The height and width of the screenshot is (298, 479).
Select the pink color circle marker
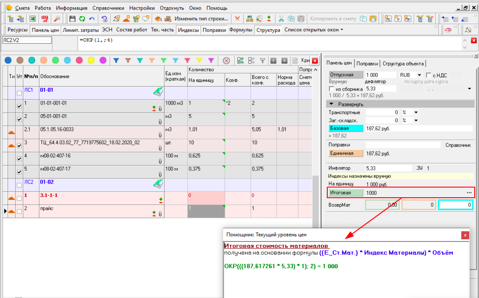click(x=79, y=60)
